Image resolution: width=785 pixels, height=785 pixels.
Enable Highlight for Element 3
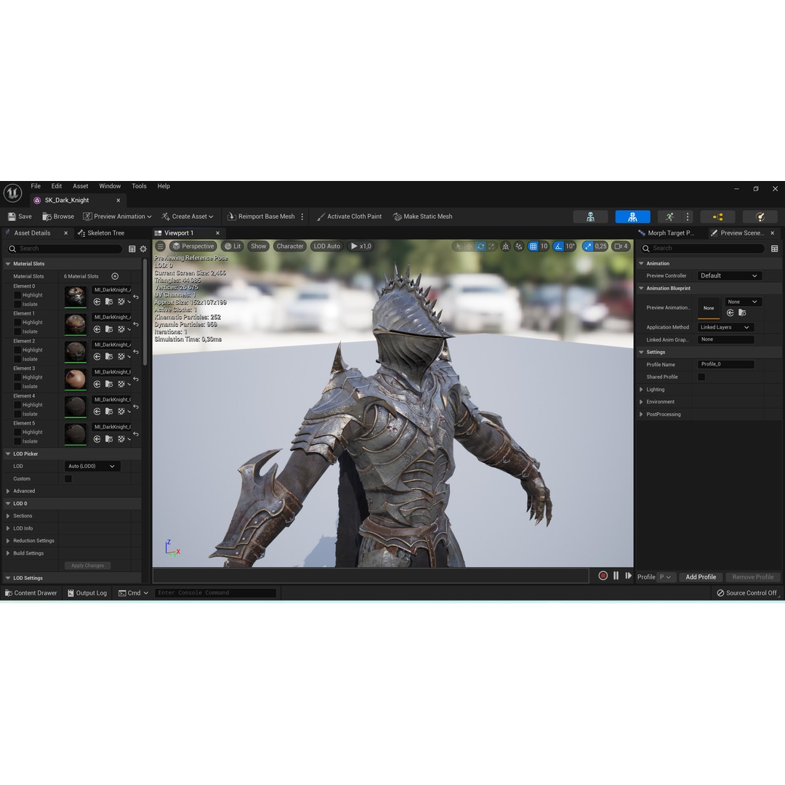point(17,377)
